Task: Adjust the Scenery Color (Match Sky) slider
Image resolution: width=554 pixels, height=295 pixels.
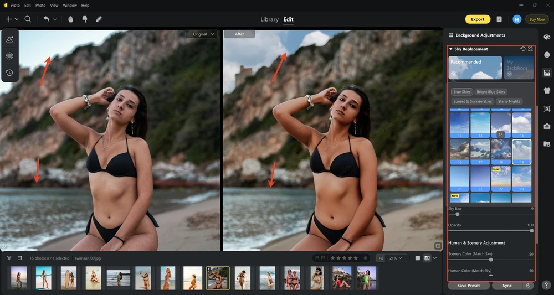Action: coord(491,260)
